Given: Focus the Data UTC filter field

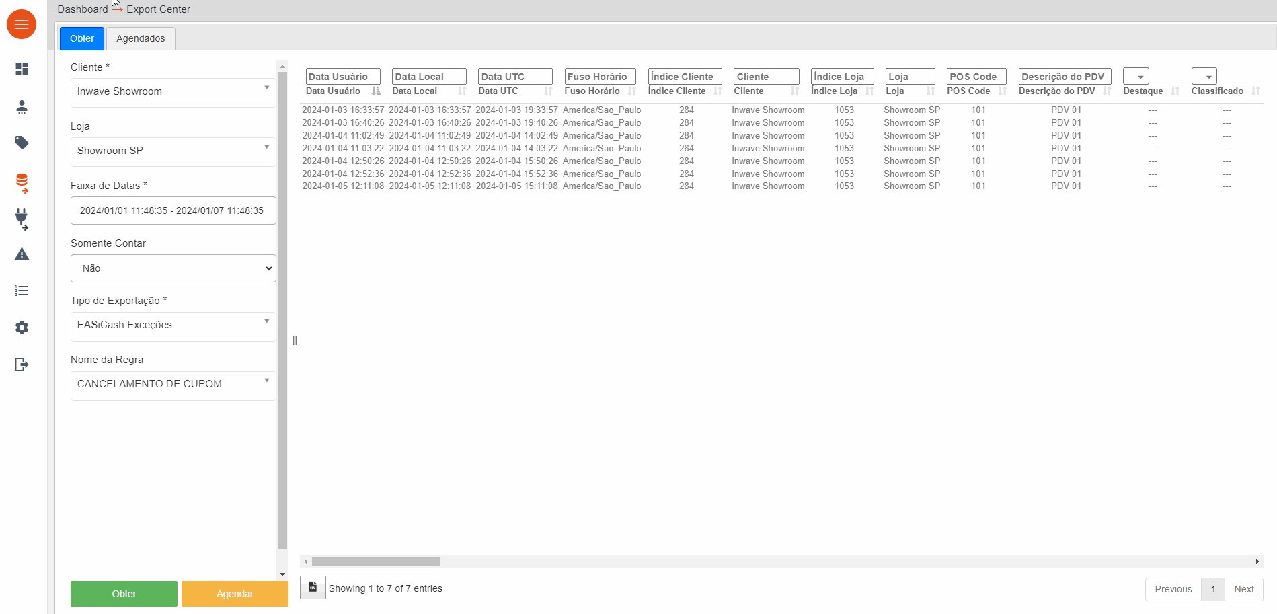Looking at the screenshot, I should [x=515, y=77].
